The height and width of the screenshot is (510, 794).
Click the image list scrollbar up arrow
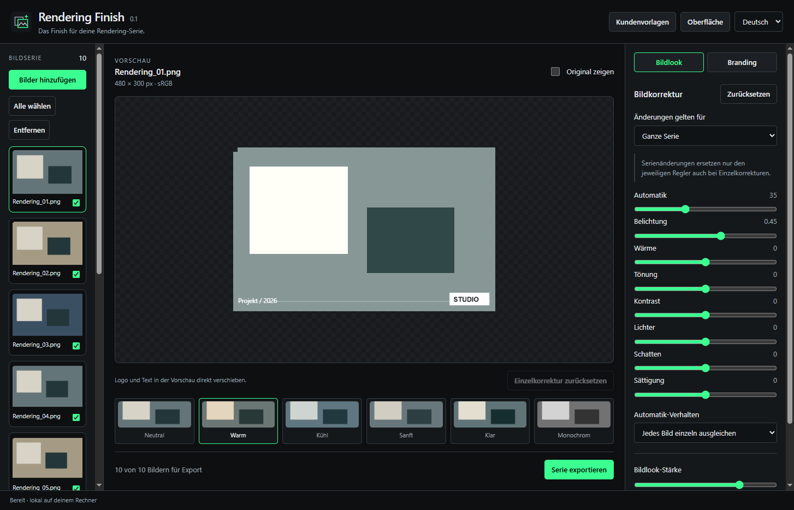[99, 48]
